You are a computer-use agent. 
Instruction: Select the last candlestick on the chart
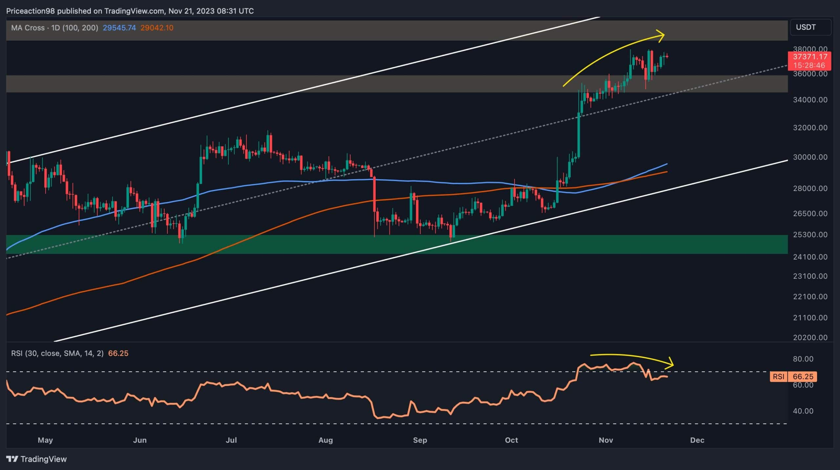(x=667, y=56)
